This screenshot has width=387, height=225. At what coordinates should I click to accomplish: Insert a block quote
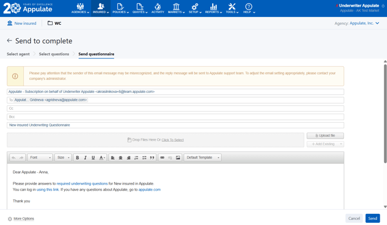tap(152, 157)
